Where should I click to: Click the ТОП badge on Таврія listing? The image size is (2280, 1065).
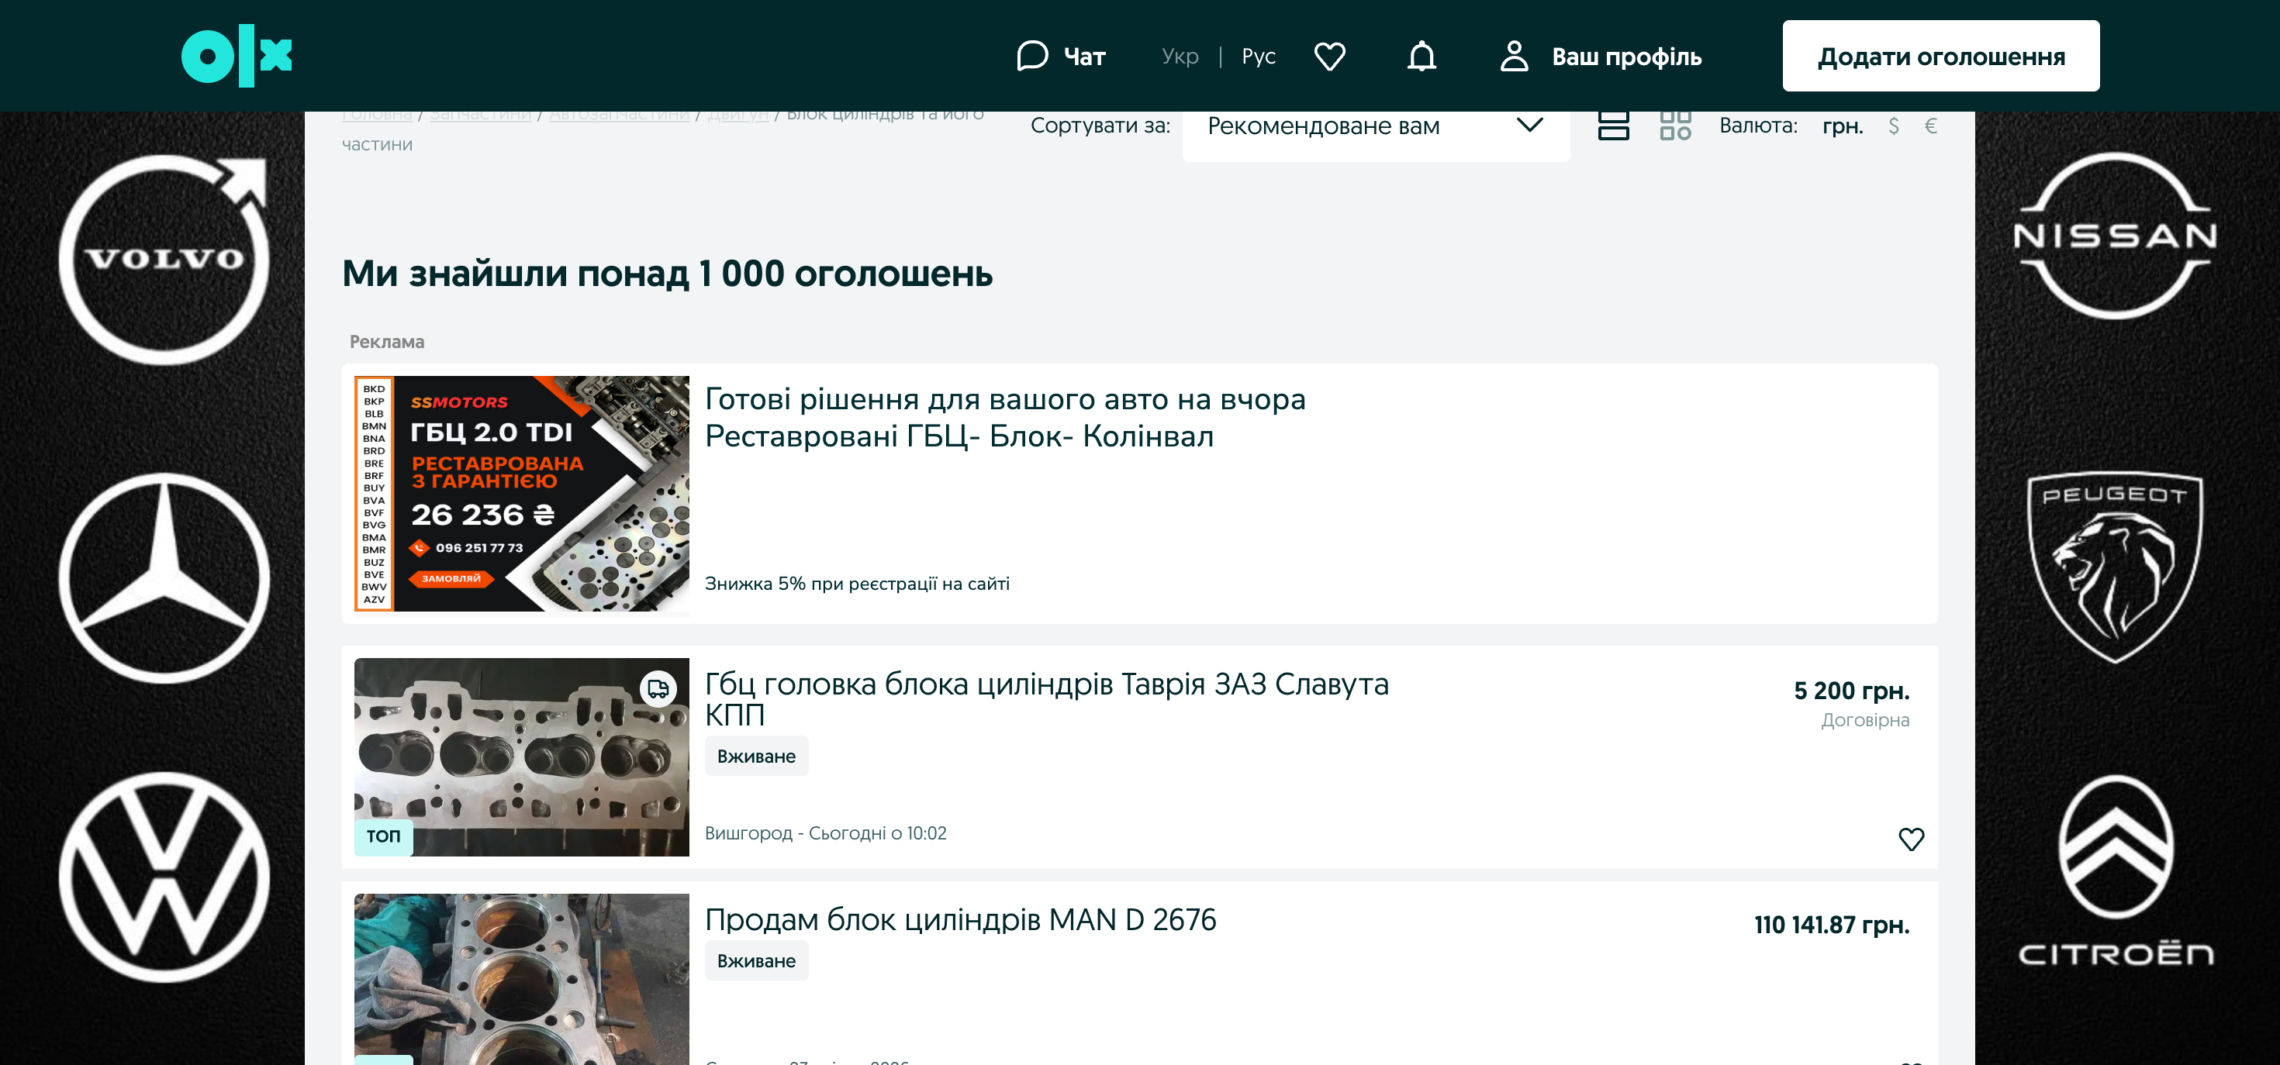click(x=383, y=836)
